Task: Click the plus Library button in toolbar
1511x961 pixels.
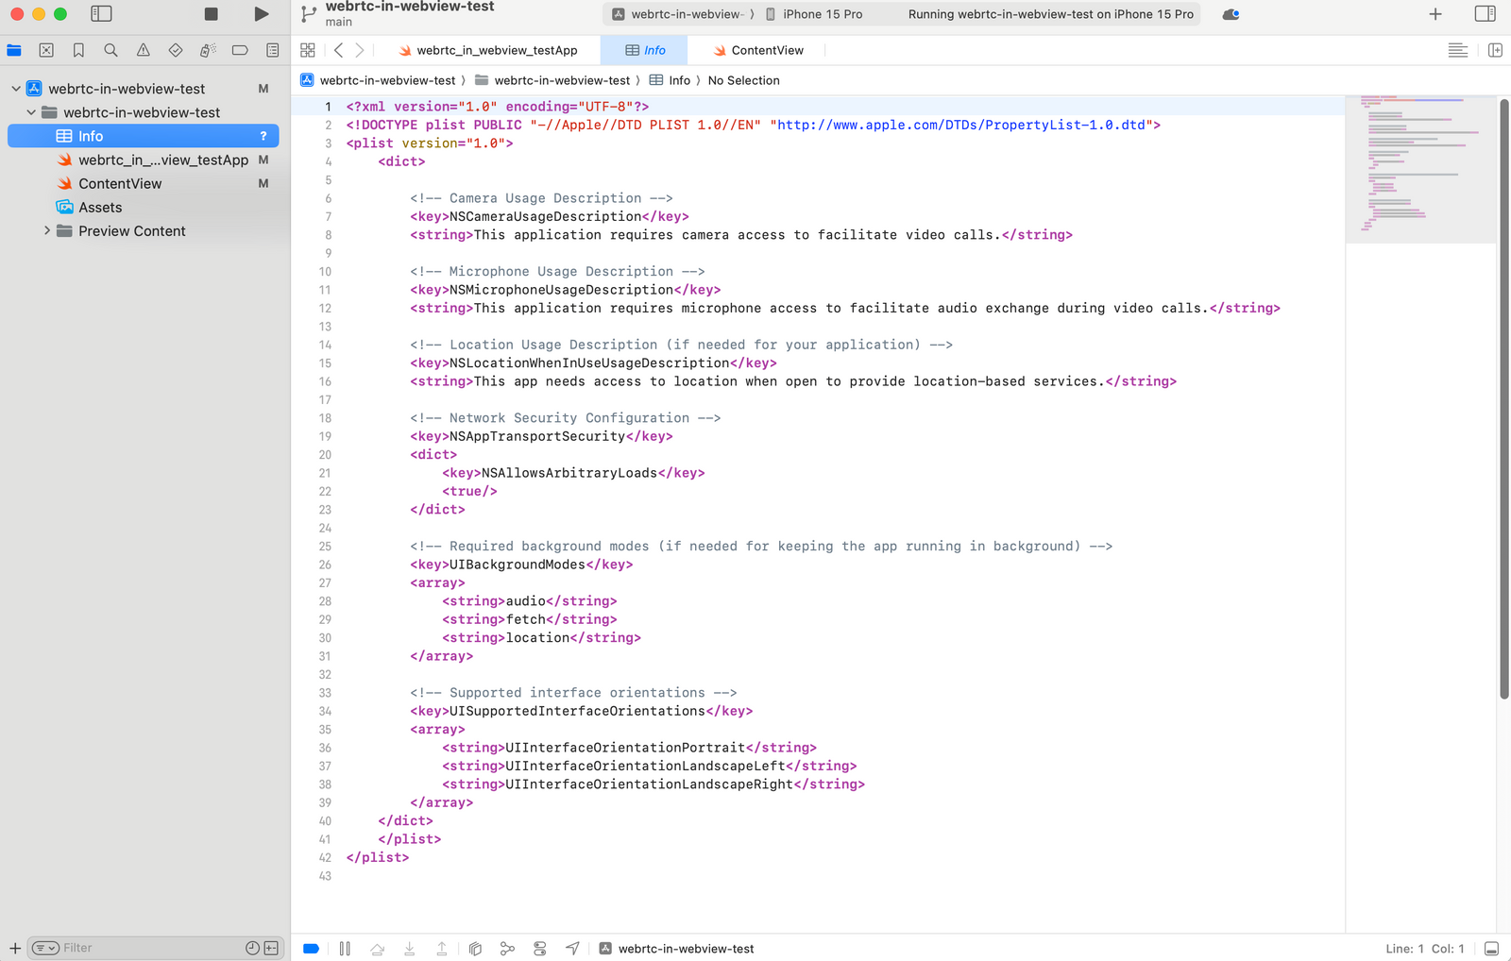Action: pos(1435,14)
